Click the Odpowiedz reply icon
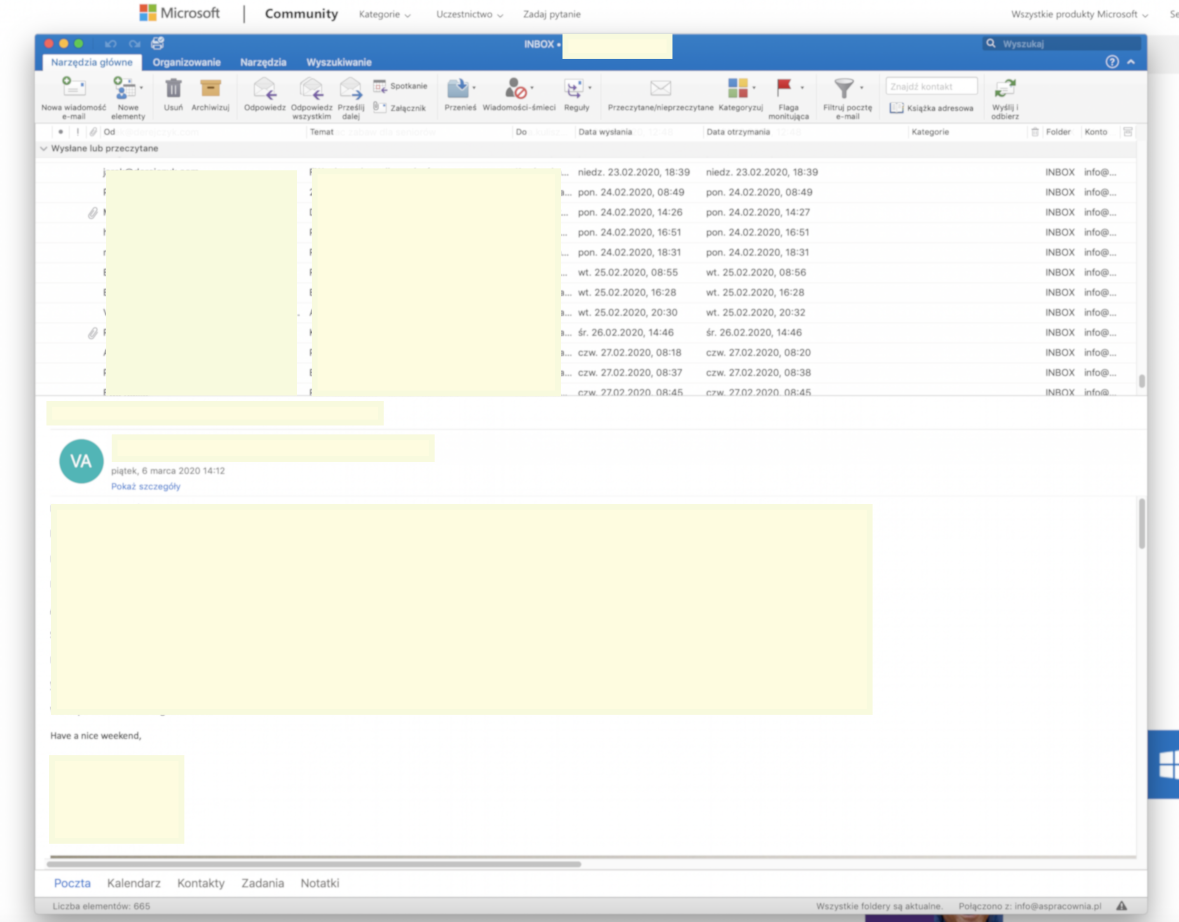1179x922 pixels. click(x=265, y=88)
